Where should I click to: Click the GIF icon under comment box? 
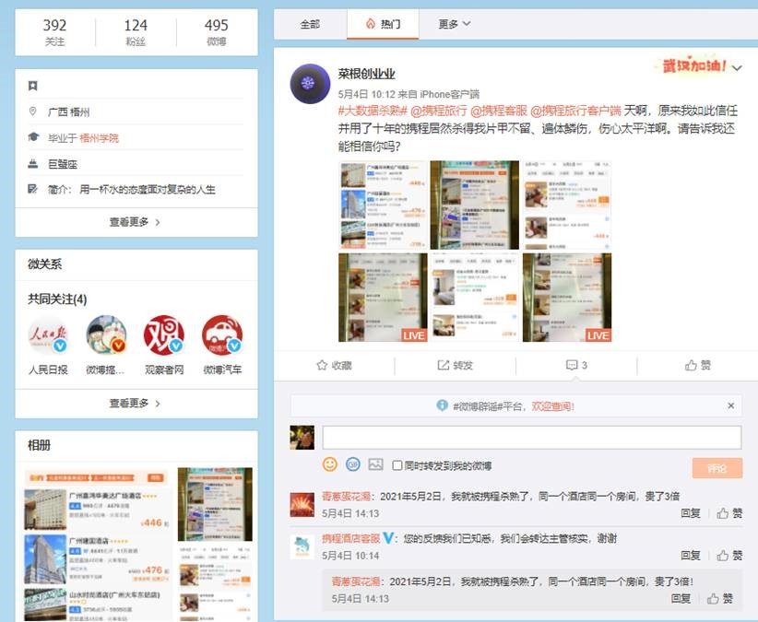352,464
